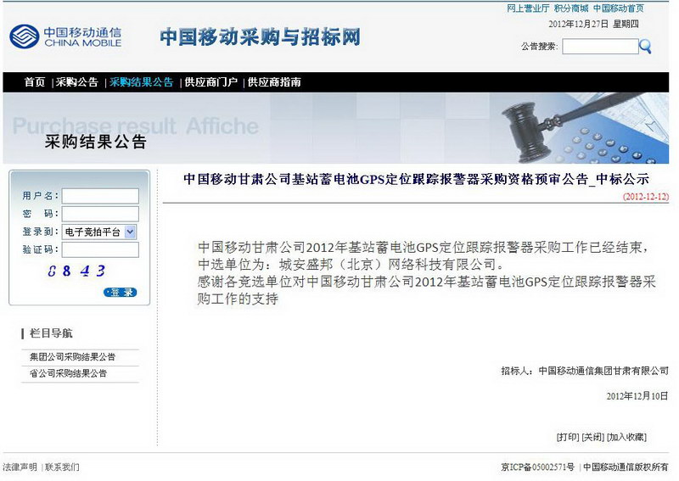Viewport: 679px width, 481px height.
Task: Click the captcha image 8843
Action: 76,271
